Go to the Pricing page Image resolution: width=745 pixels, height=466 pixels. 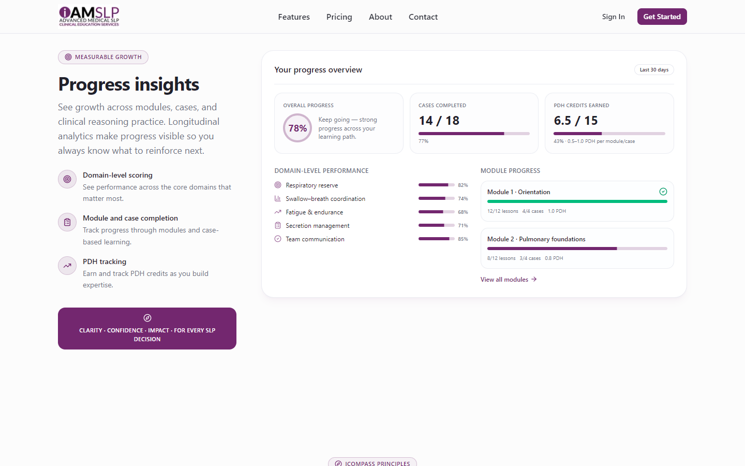[339, 17]
